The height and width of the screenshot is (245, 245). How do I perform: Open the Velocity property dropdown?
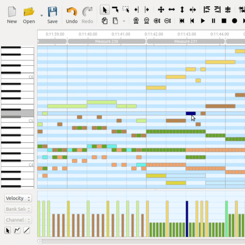click(x=18, y=198)
